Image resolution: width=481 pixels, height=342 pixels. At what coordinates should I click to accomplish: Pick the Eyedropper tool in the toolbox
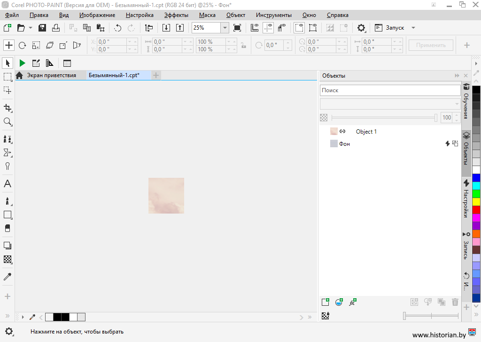(x=8, y=277)
